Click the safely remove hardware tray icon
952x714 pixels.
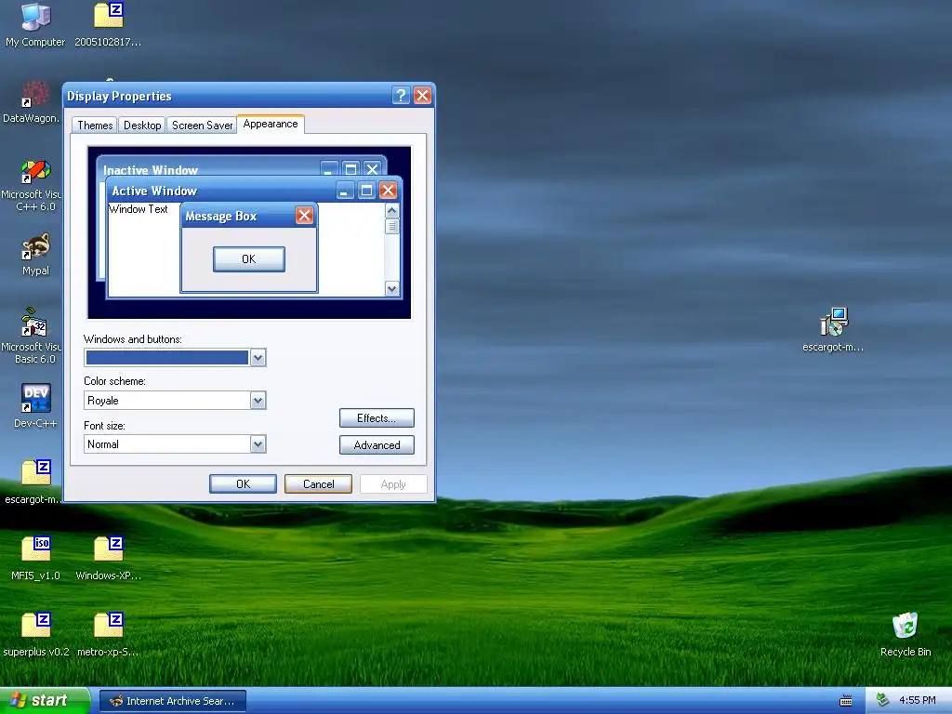pyautogui.click(x=882, y=701)
